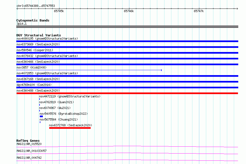246x164 pixels.
Task: Click the left arrow of the ruler
Action: tap(17, 9)
